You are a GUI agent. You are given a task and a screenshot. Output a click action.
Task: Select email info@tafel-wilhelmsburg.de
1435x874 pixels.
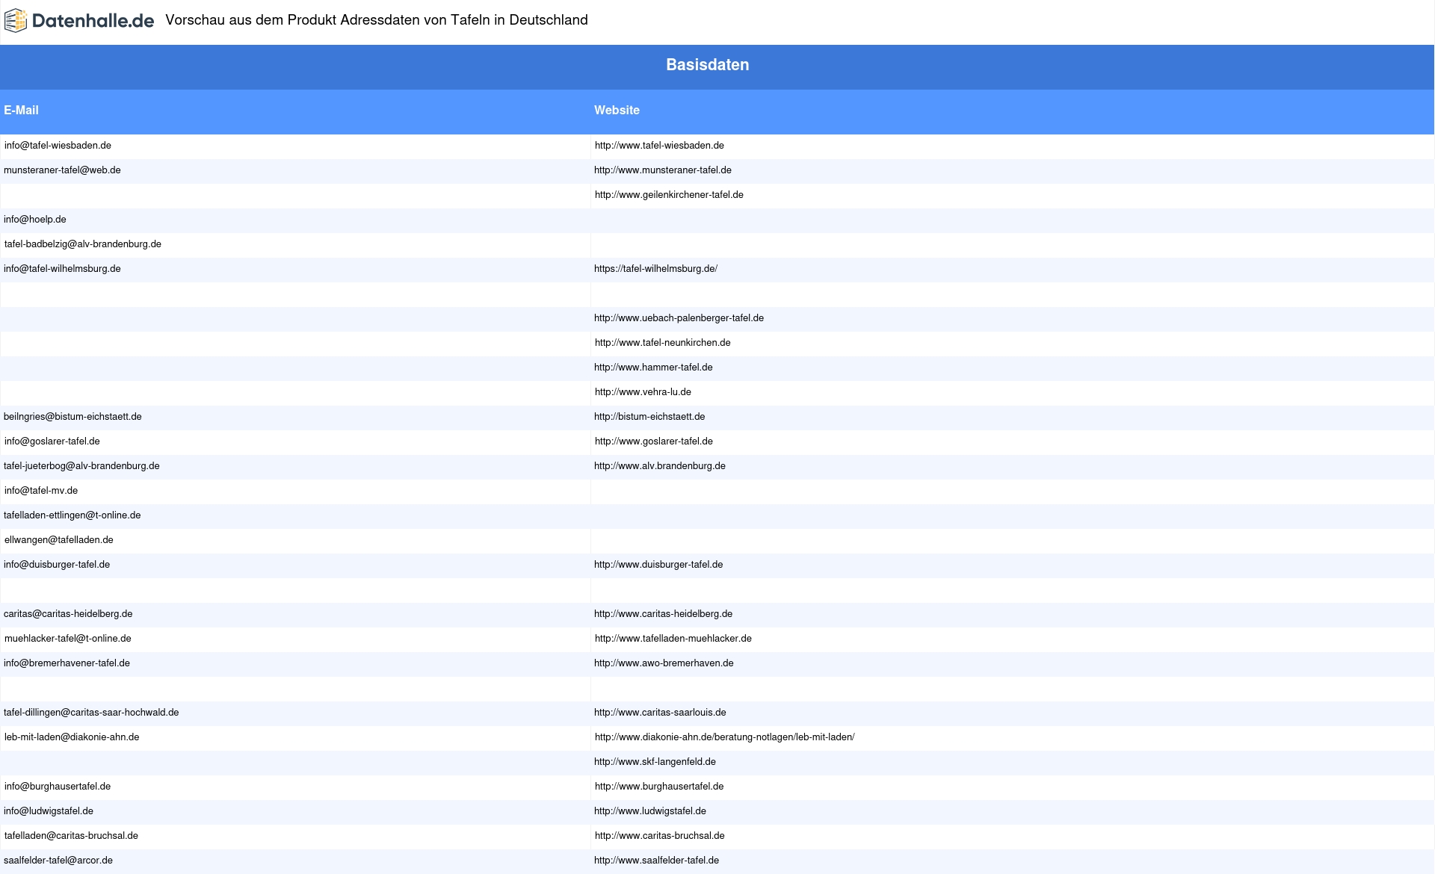62,269
